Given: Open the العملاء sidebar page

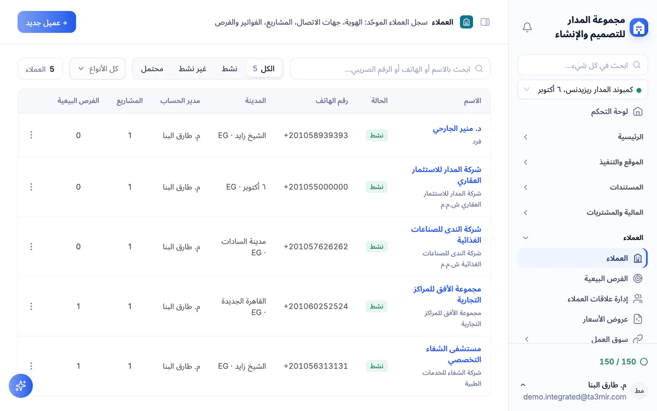Looking at the screenshot, I should [x=583, y=258].
